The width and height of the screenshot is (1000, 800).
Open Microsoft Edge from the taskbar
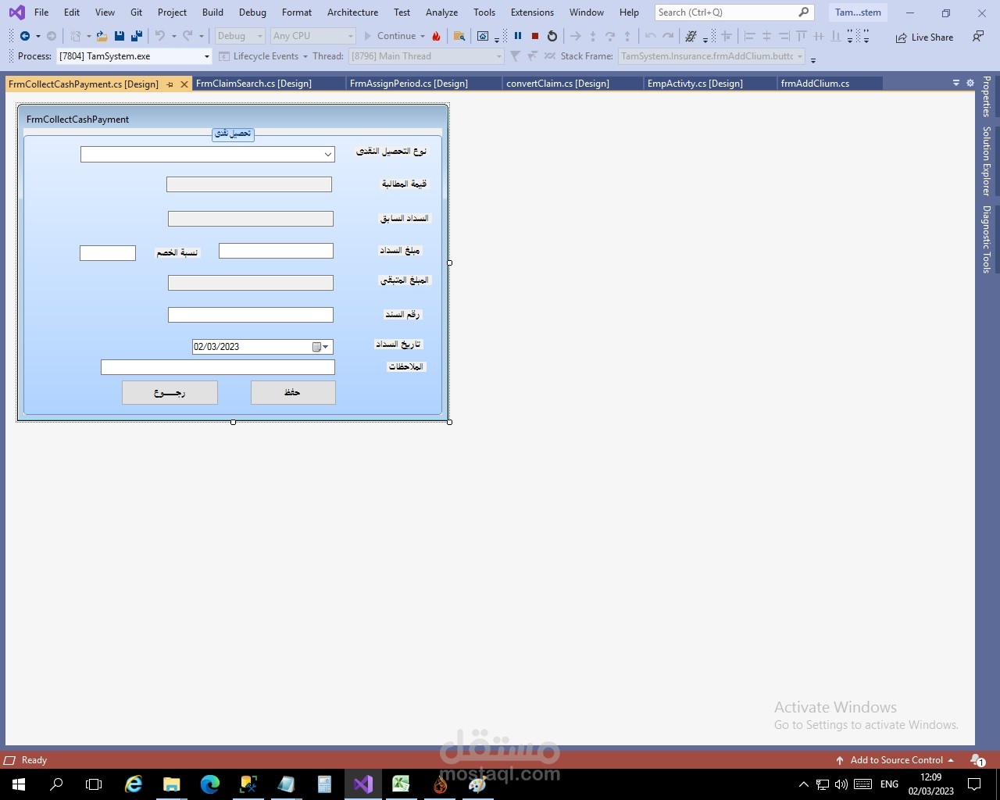coord(210,784)
